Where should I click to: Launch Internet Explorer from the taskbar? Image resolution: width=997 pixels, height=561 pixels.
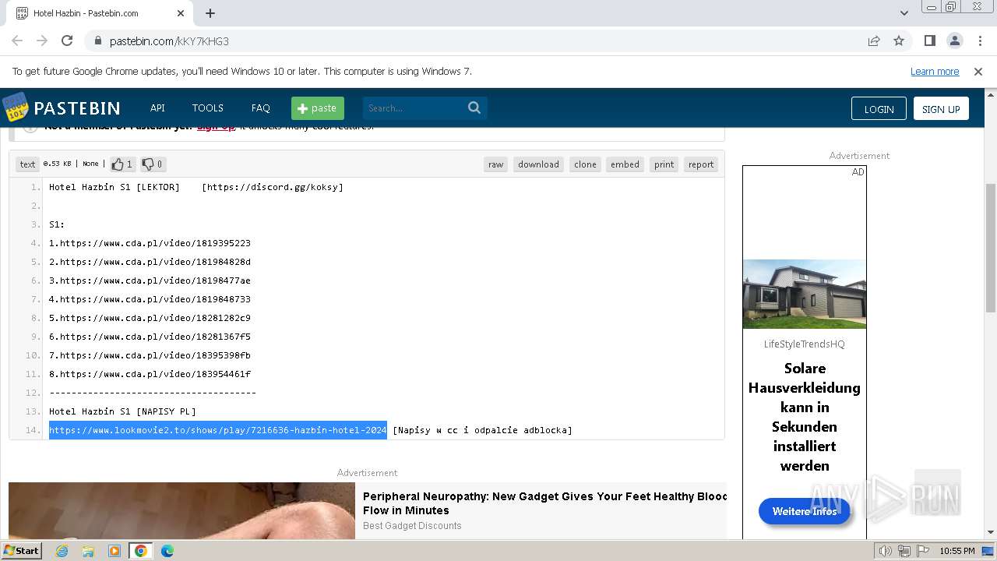[x=62, y=551]
